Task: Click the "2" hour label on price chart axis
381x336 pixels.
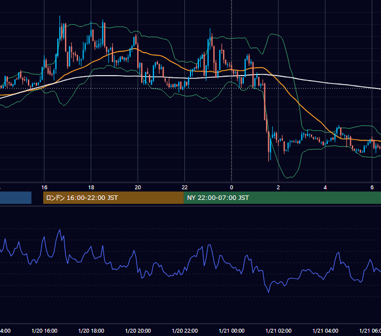Action: pos(278,188)
